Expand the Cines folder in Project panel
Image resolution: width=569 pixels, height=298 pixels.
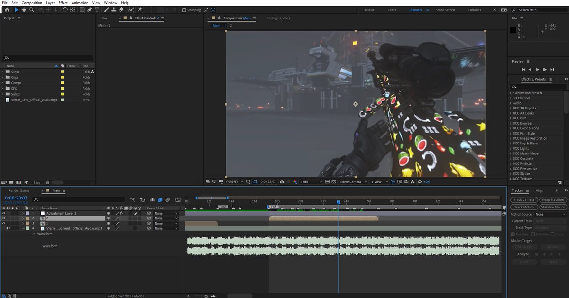point(2,72)
